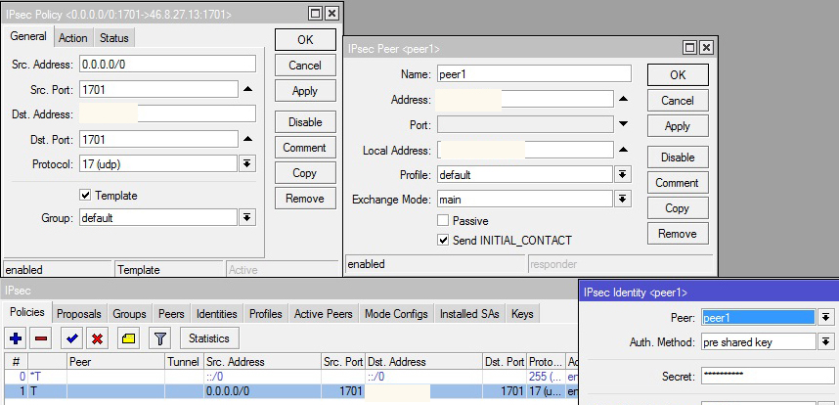
Task: Click the red minus Remove policy icon
Action: pyautogui.click(x=41, y=338)
